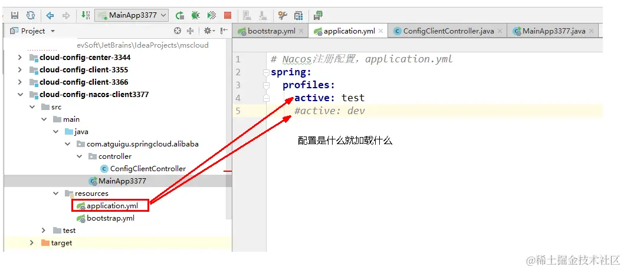Expand the cloud-config-client-3355 module

tap(20, 70)
